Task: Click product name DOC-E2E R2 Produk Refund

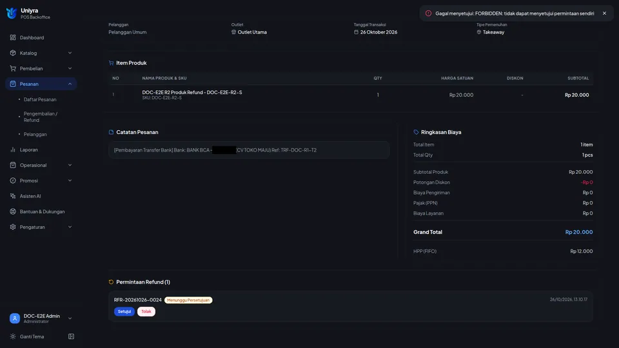Action: (192, 92)
